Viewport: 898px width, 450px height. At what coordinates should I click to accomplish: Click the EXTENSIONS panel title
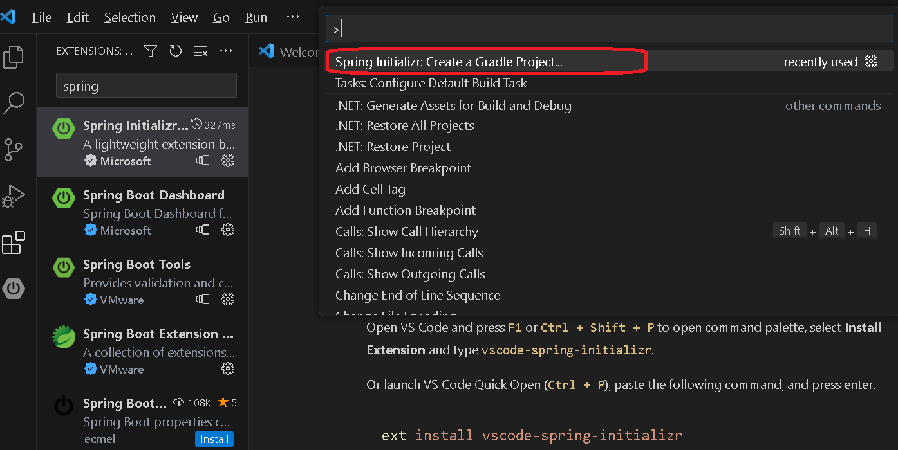click(95, 51)
